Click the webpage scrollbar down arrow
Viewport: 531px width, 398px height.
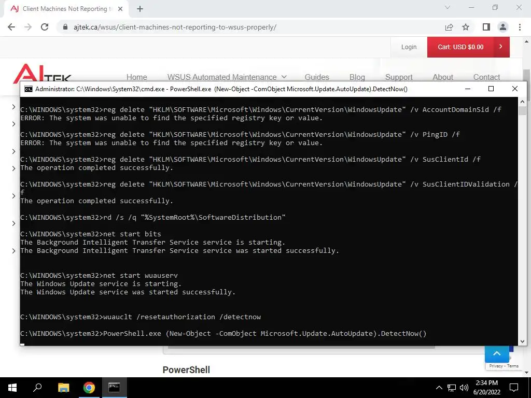click(527, 373)
